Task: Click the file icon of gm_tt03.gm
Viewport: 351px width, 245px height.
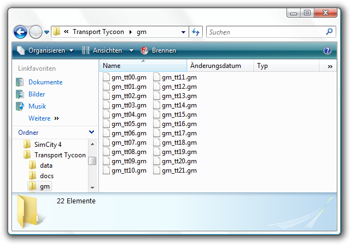Action: (x=106, y=105)
